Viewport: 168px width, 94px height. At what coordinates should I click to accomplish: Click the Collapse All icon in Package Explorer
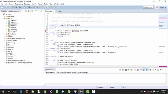click(26, 11)
